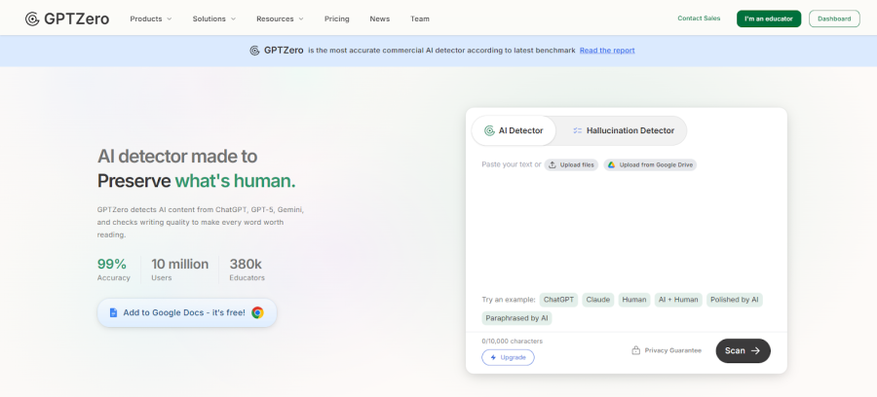Open the Pricing page
877x397 pixels.
[336, 18]
